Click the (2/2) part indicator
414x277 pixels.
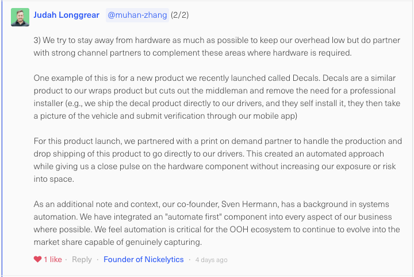(180, 15)
